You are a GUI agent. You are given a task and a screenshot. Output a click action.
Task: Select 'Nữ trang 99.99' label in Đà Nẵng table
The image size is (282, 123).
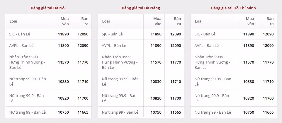(115, 79)
